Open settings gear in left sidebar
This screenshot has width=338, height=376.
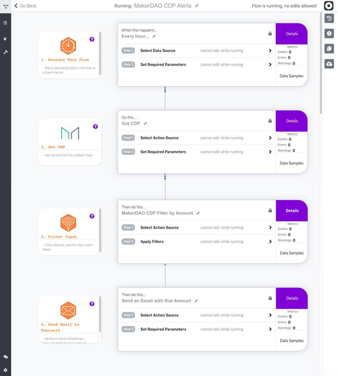pyautogui.click(x=5, y=370)
